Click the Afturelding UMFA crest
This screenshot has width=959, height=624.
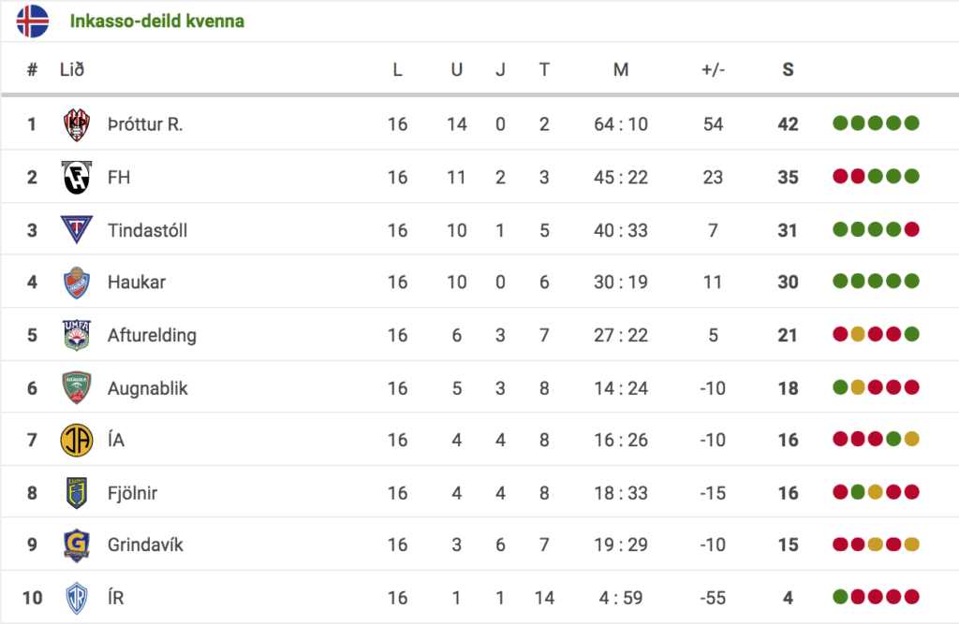(x=77, y=335)
